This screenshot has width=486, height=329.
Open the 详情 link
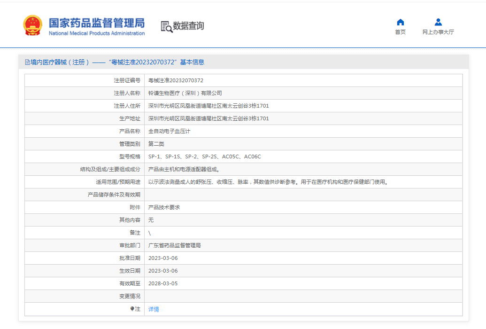(x=154, y=309)
